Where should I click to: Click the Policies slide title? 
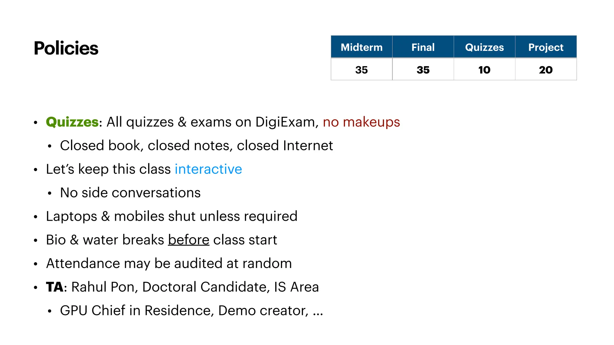66,48
